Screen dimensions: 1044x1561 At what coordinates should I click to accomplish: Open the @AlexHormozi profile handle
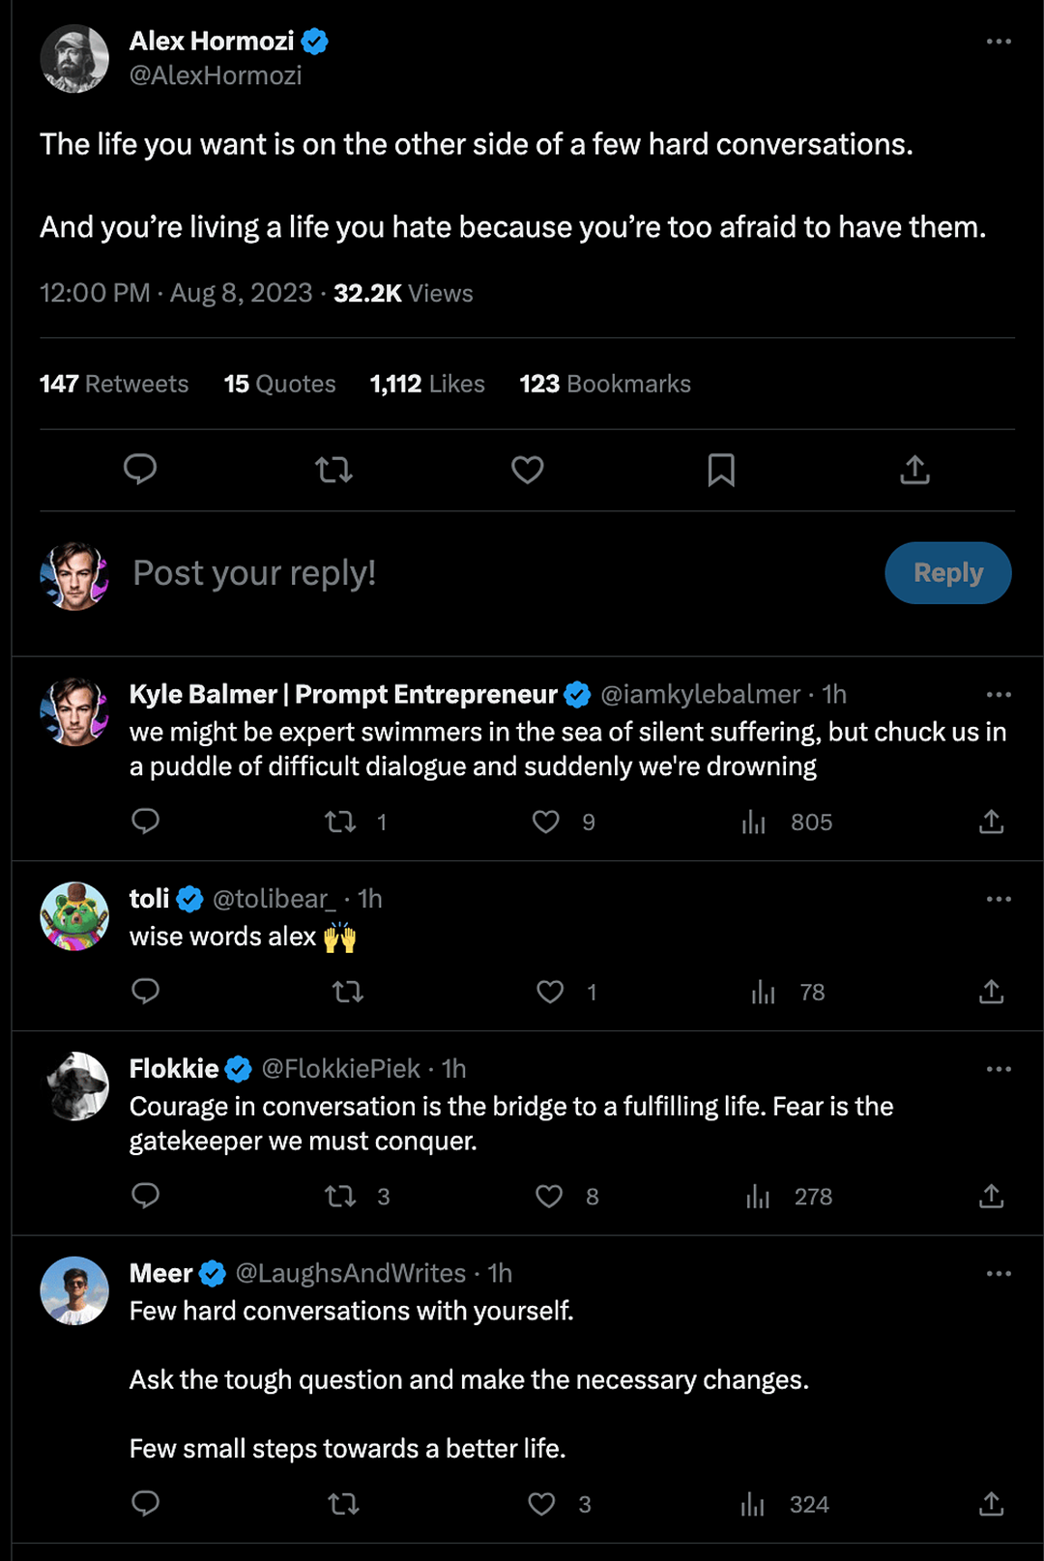(216, 75)
